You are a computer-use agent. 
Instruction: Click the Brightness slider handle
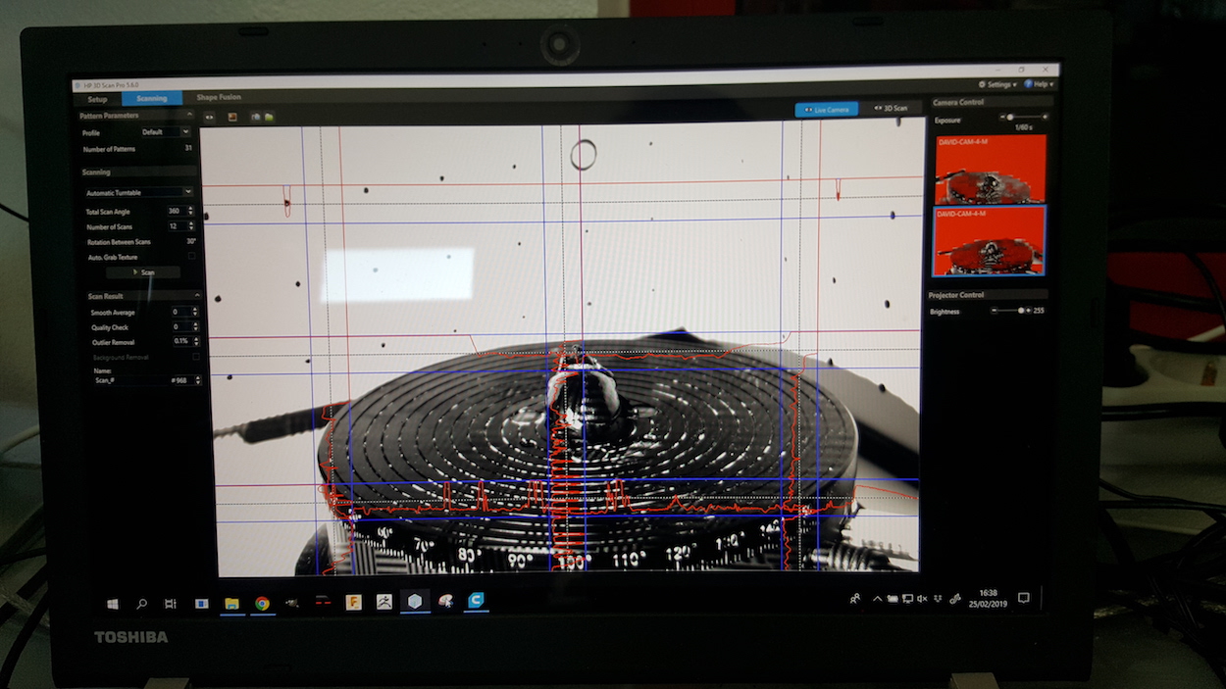(1021, 310)
